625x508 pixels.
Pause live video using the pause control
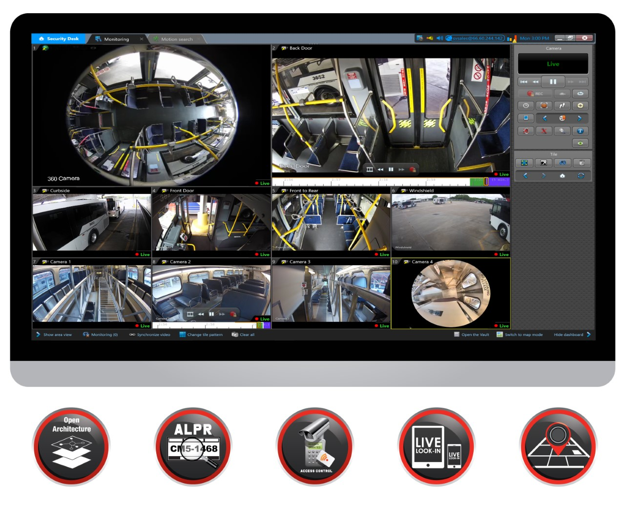click(x=553, y=82)
